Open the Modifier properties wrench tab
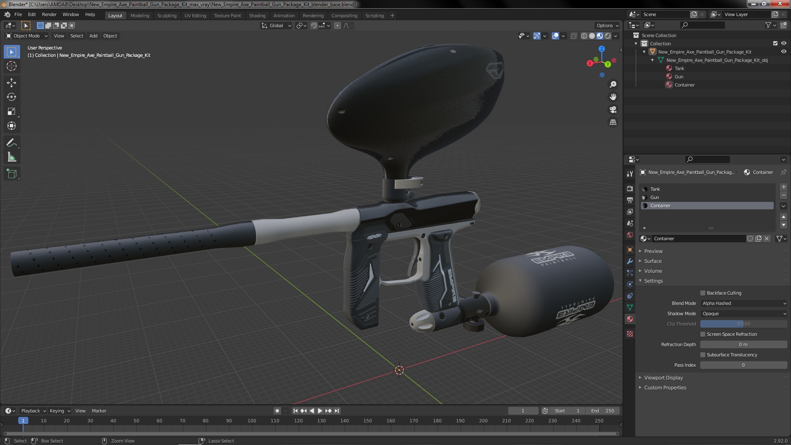The width and height of the screenshot is (791, 445). [x=630, y=261]
